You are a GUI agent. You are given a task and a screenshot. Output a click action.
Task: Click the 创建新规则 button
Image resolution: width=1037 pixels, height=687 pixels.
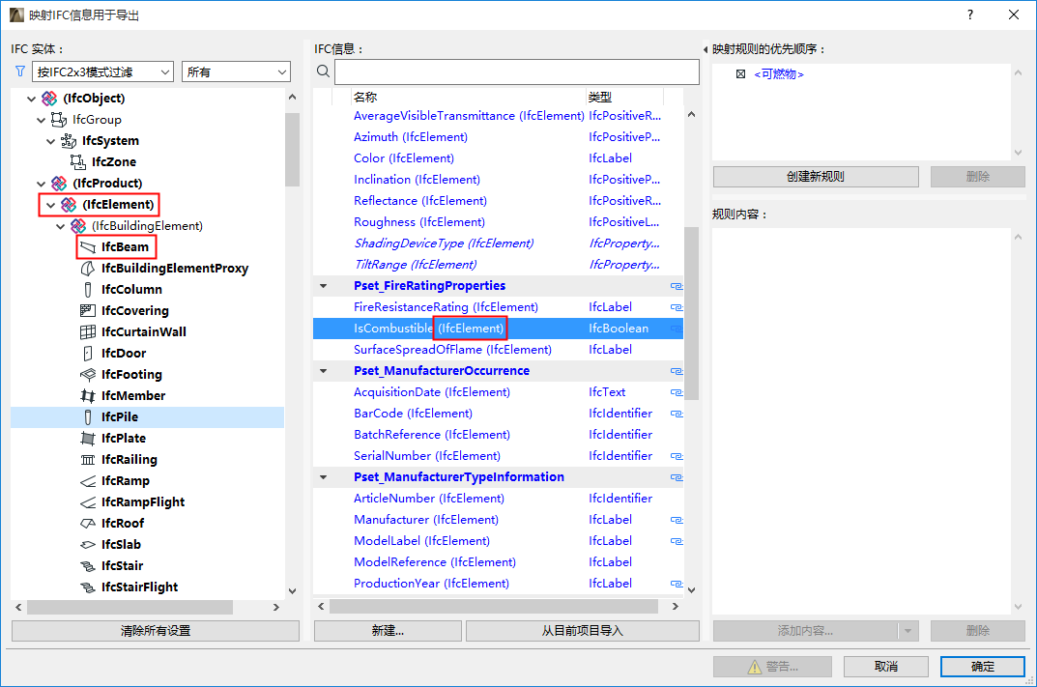(x=816, y=177)
